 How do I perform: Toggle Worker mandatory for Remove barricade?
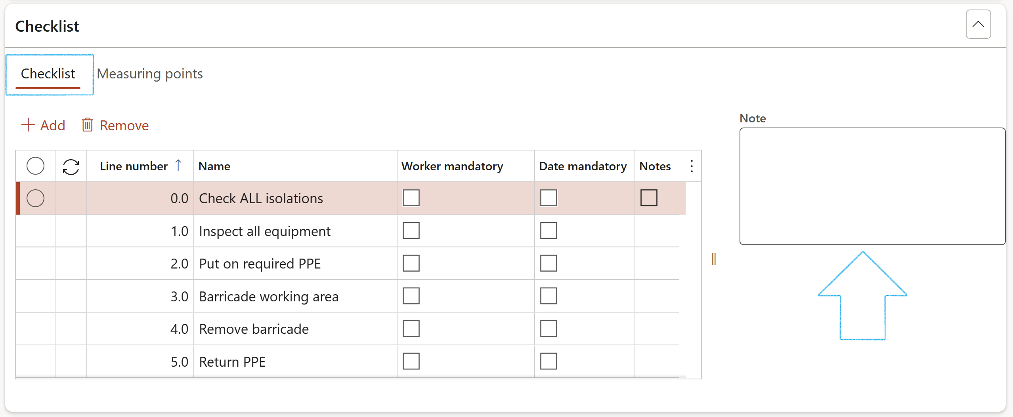tap(411, 328)
